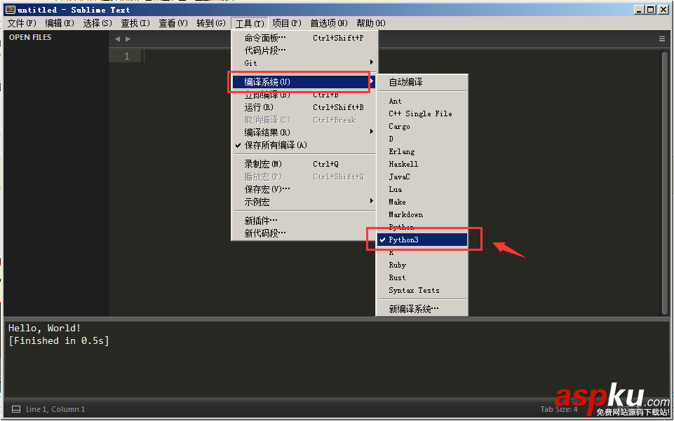Viewport: 674px width, 421px height.
Task: Choose 命令面板 from the tools menu
Action: pyautogui.click(x=304, y=38)
